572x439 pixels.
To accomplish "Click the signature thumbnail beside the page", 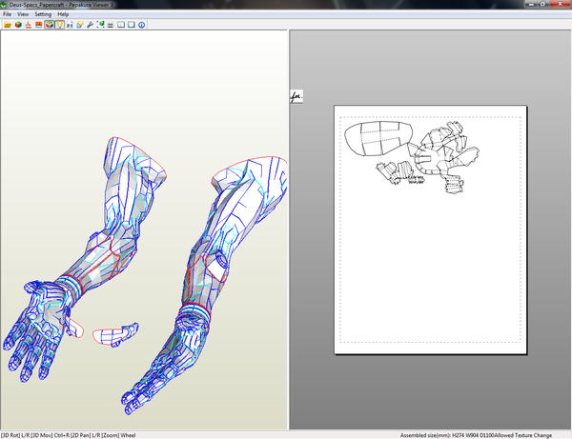I will 296,96.
